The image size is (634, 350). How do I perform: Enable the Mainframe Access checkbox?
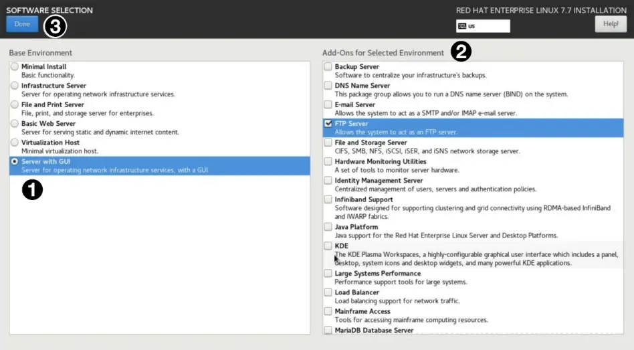click(328, 311)
